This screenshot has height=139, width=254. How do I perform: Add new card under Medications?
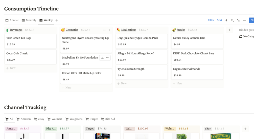pyautogui.click(x=122, y=83)
